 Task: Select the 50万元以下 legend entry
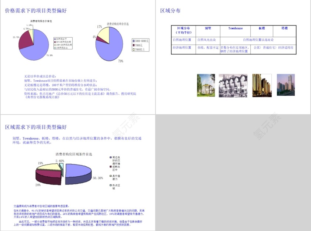pyautogui.click(x=62, y=39)
